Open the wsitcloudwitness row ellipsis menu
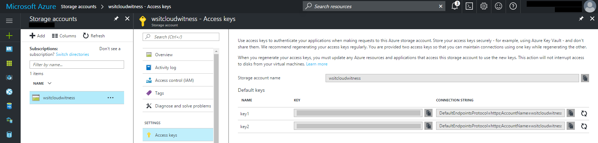 click(111, 97)
